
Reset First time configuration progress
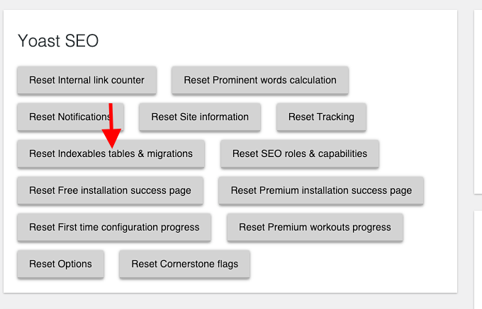point(114,227)
